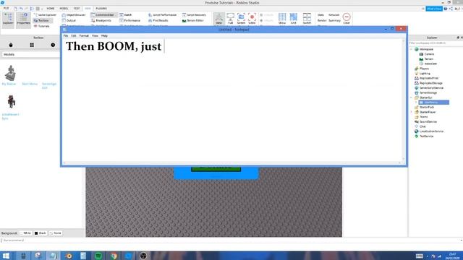Viewport: 463px width, 260px height.
Task: Open Toolbox Inventory grid tab icon
Action: [x=32, y=45]
